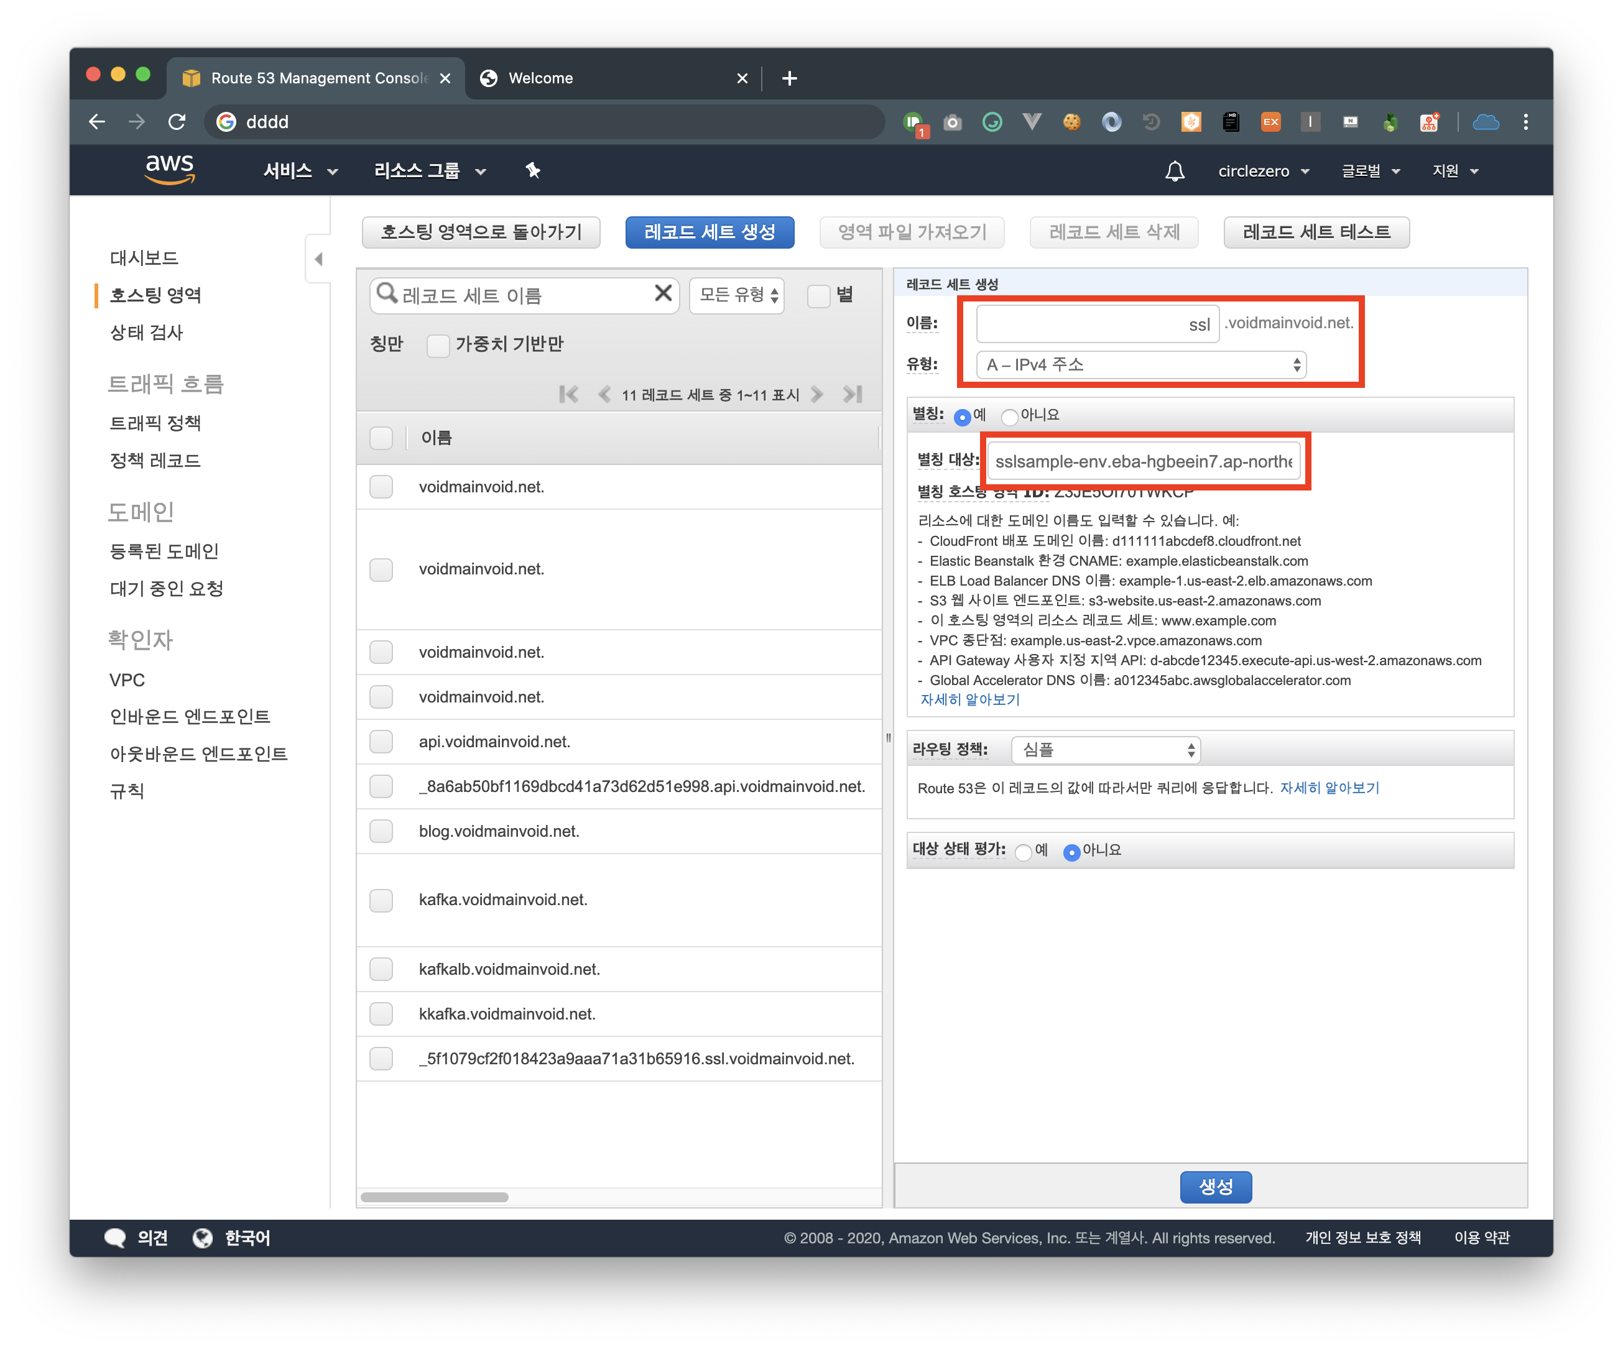Collapse the left navigation sidebar arrow

coord(318,259)
